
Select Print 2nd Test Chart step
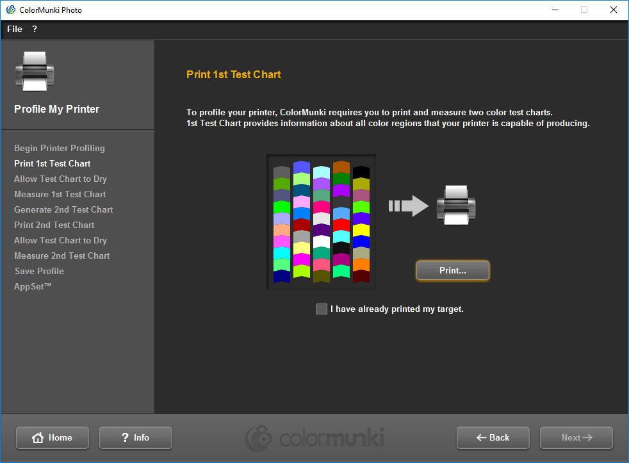tap(54, 225)
